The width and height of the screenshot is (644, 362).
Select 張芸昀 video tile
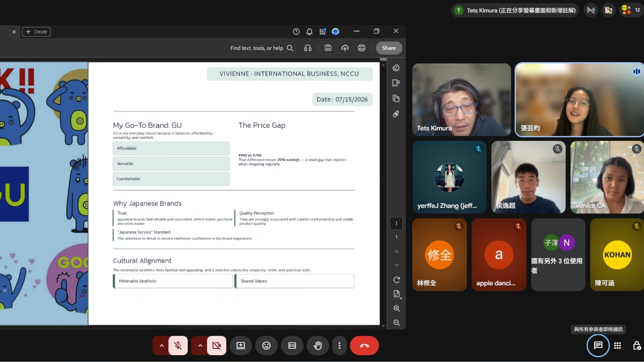click(580, 99)
